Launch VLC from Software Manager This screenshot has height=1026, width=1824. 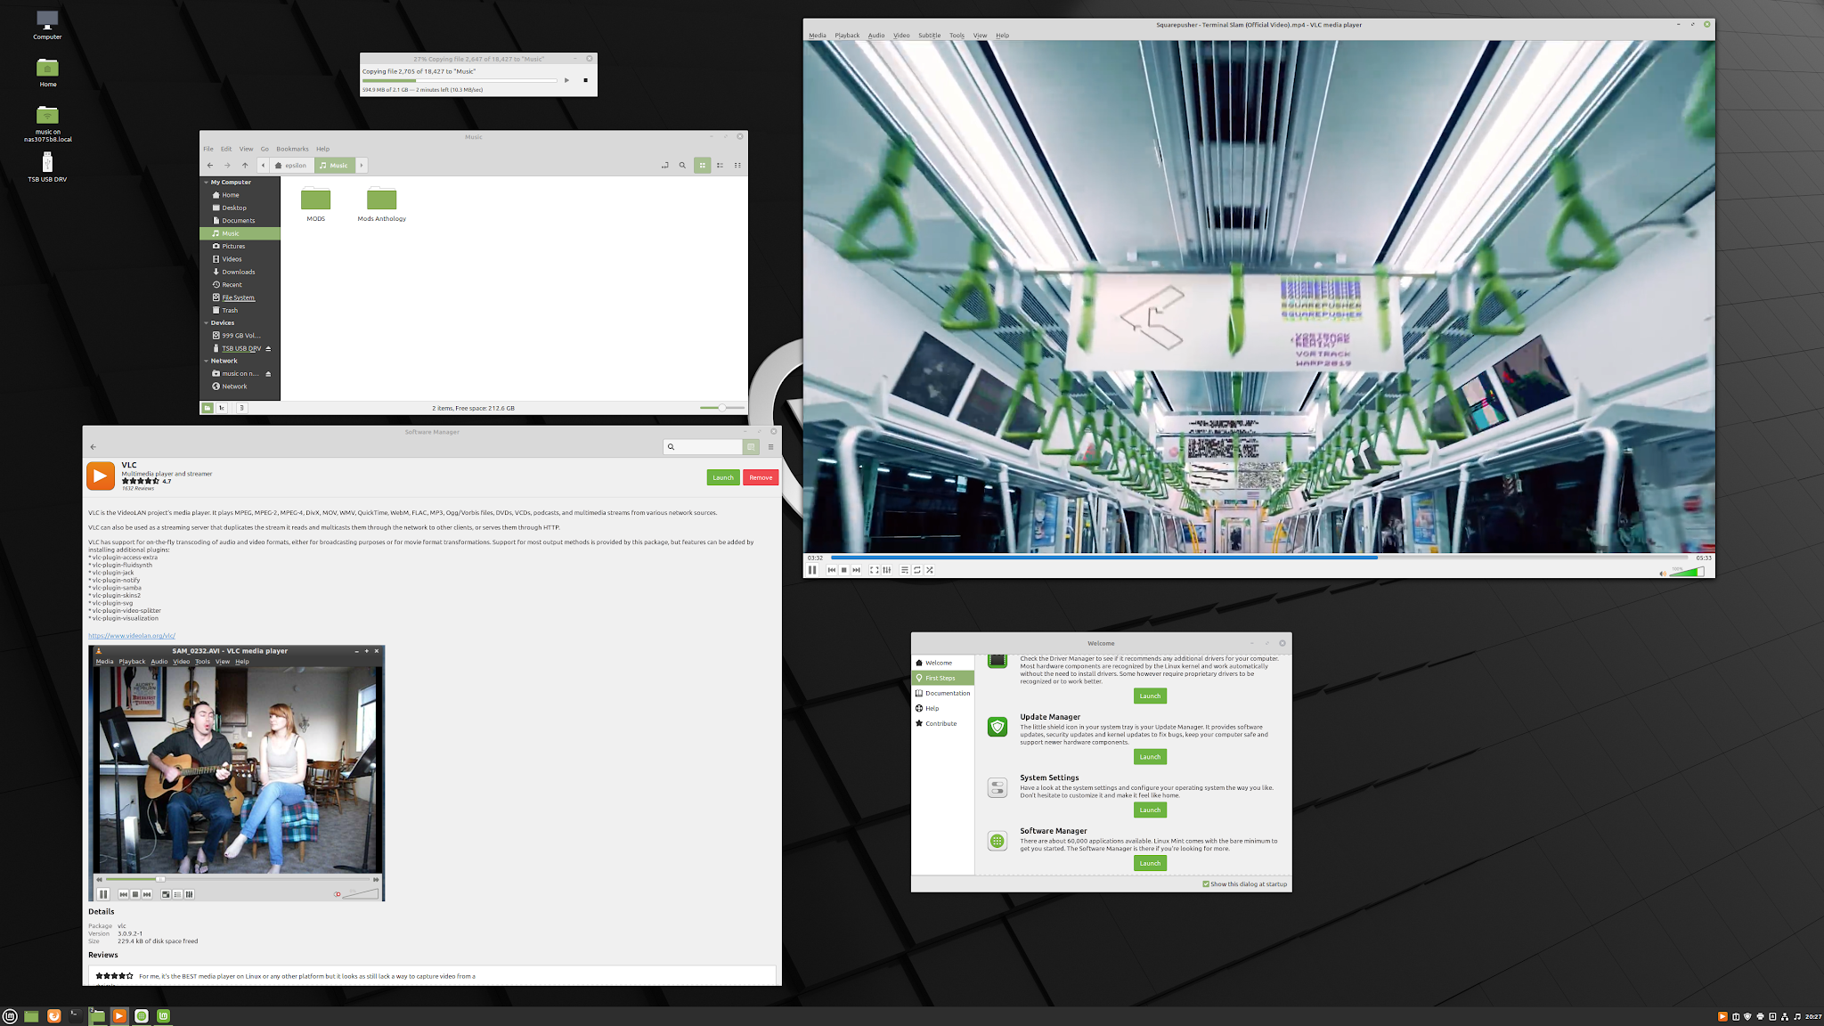(723, 477)
